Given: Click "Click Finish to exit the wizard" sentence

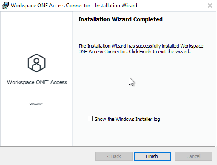Looking at the screenshot, I should [x=160, y=52].
